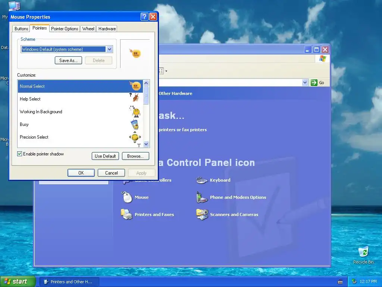Select the Pointers tab
382x287 pixels.
[40, 28]
